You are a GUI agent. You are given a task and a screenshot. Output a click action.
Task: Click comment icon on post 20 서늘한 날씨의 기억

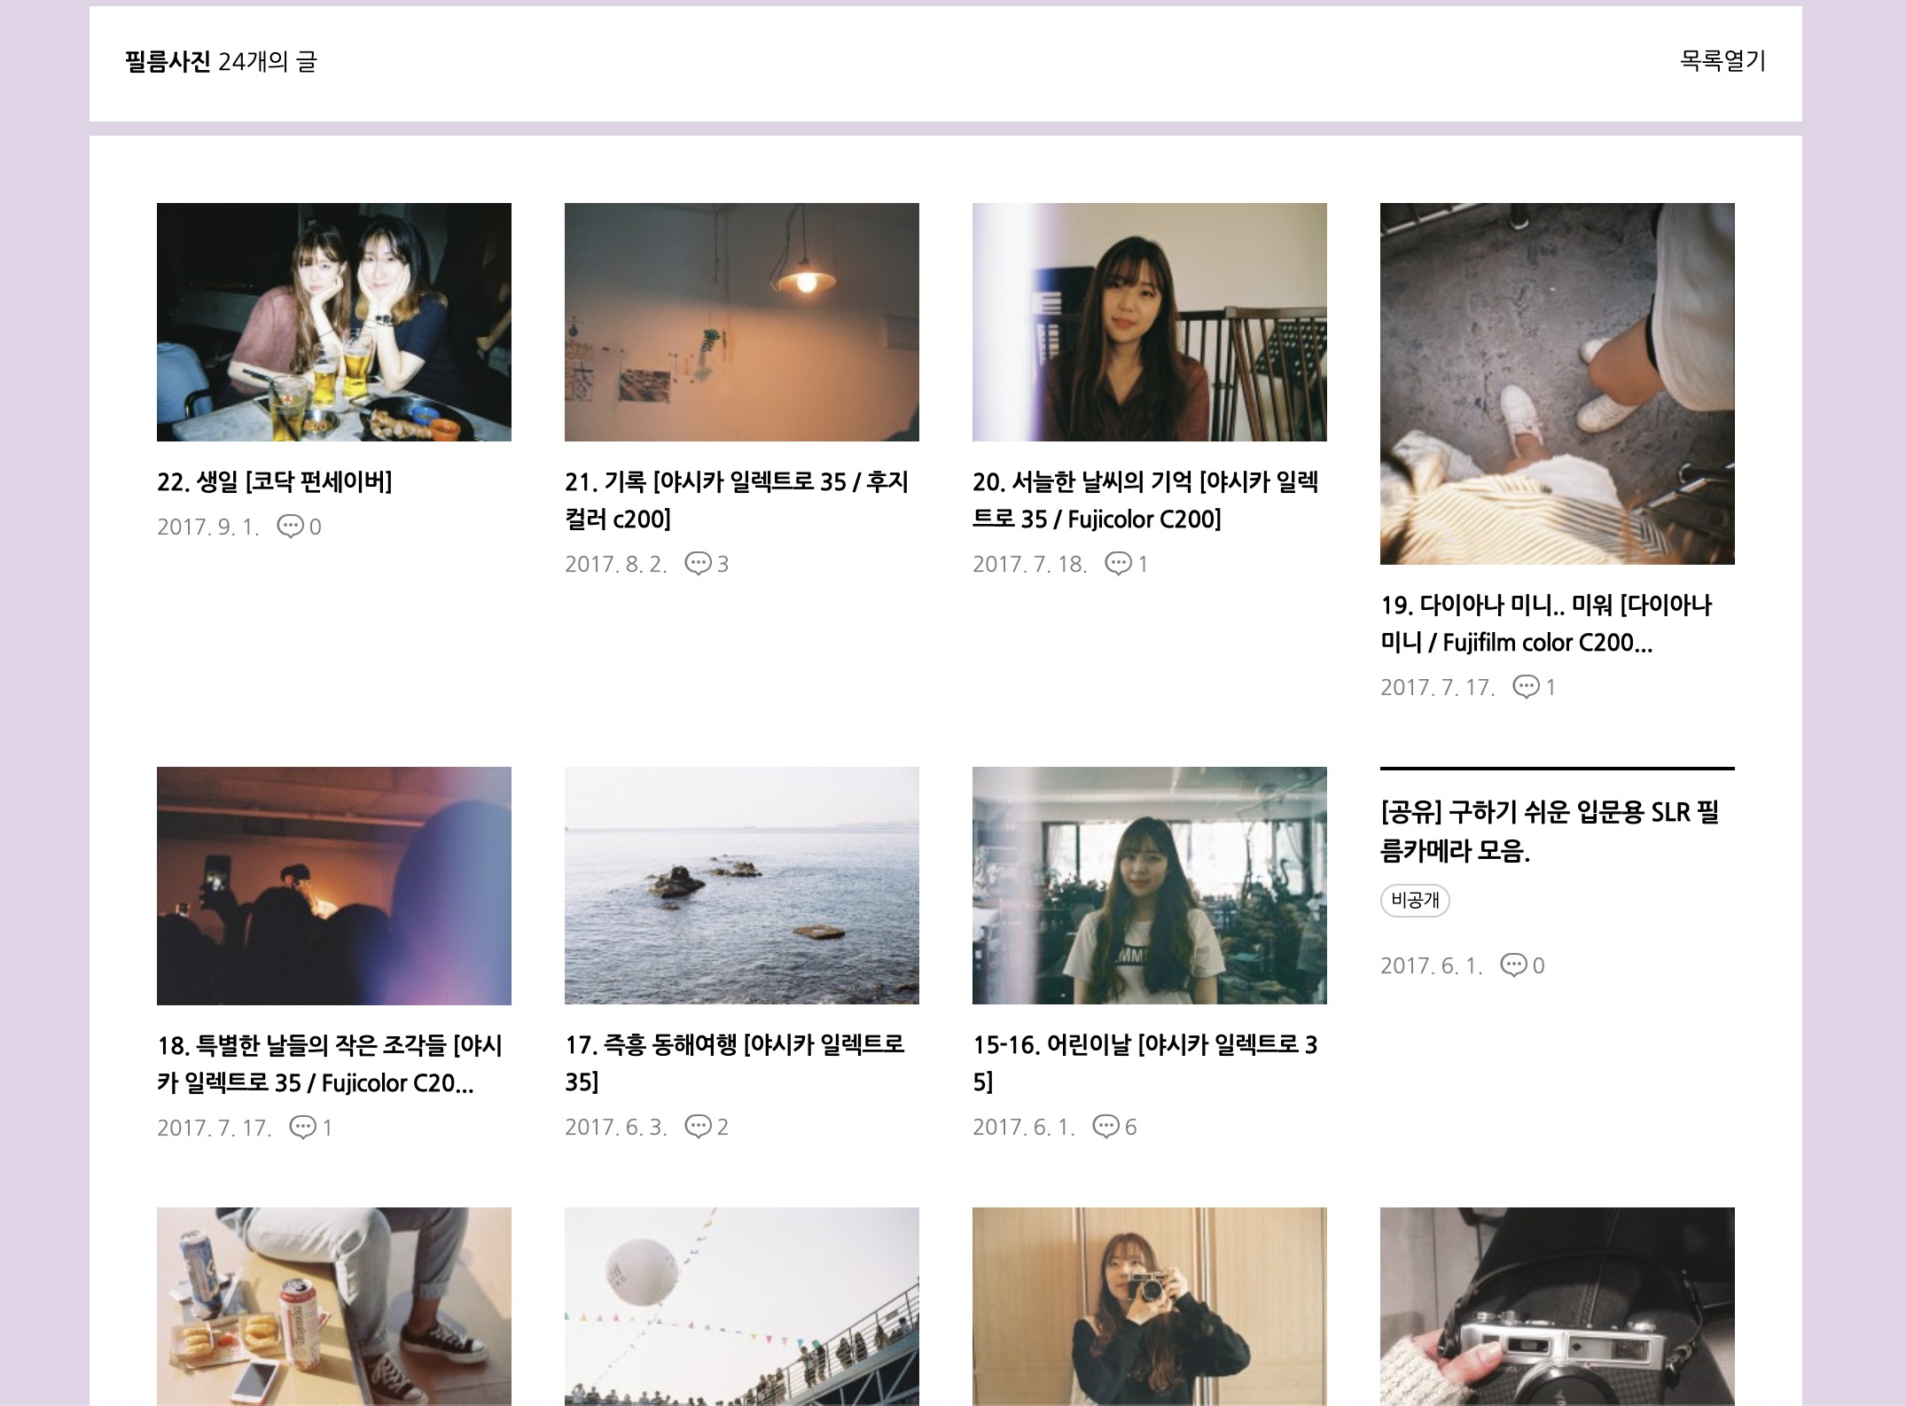coord(1118,564)
